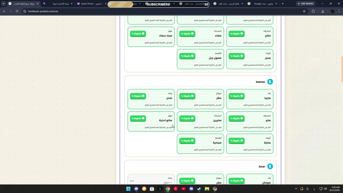Image resolution: width=343 pixels, height=193 pixels.
Task: Open Steam from the taskbar
Action: pyautogui.click(x=199, y=189)
